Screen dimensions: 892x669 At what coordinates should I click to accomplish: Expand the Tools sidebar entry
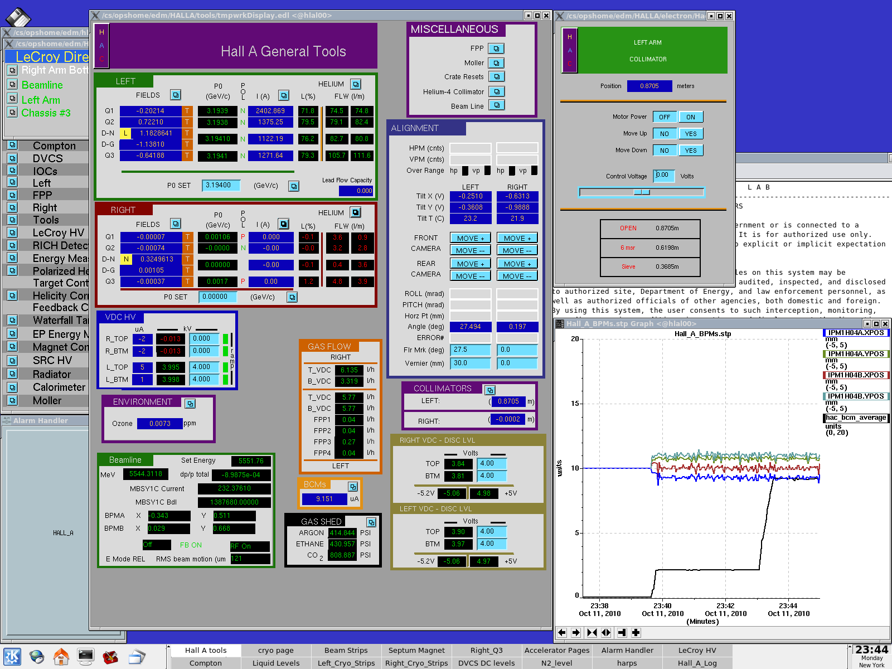tap(12, 220)
